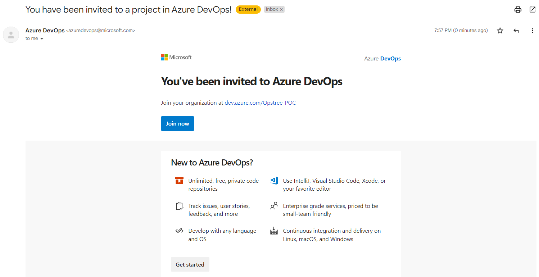Remove the Inbox label via x
Viewport: 539px width, 277px height.
pos(281,10)
